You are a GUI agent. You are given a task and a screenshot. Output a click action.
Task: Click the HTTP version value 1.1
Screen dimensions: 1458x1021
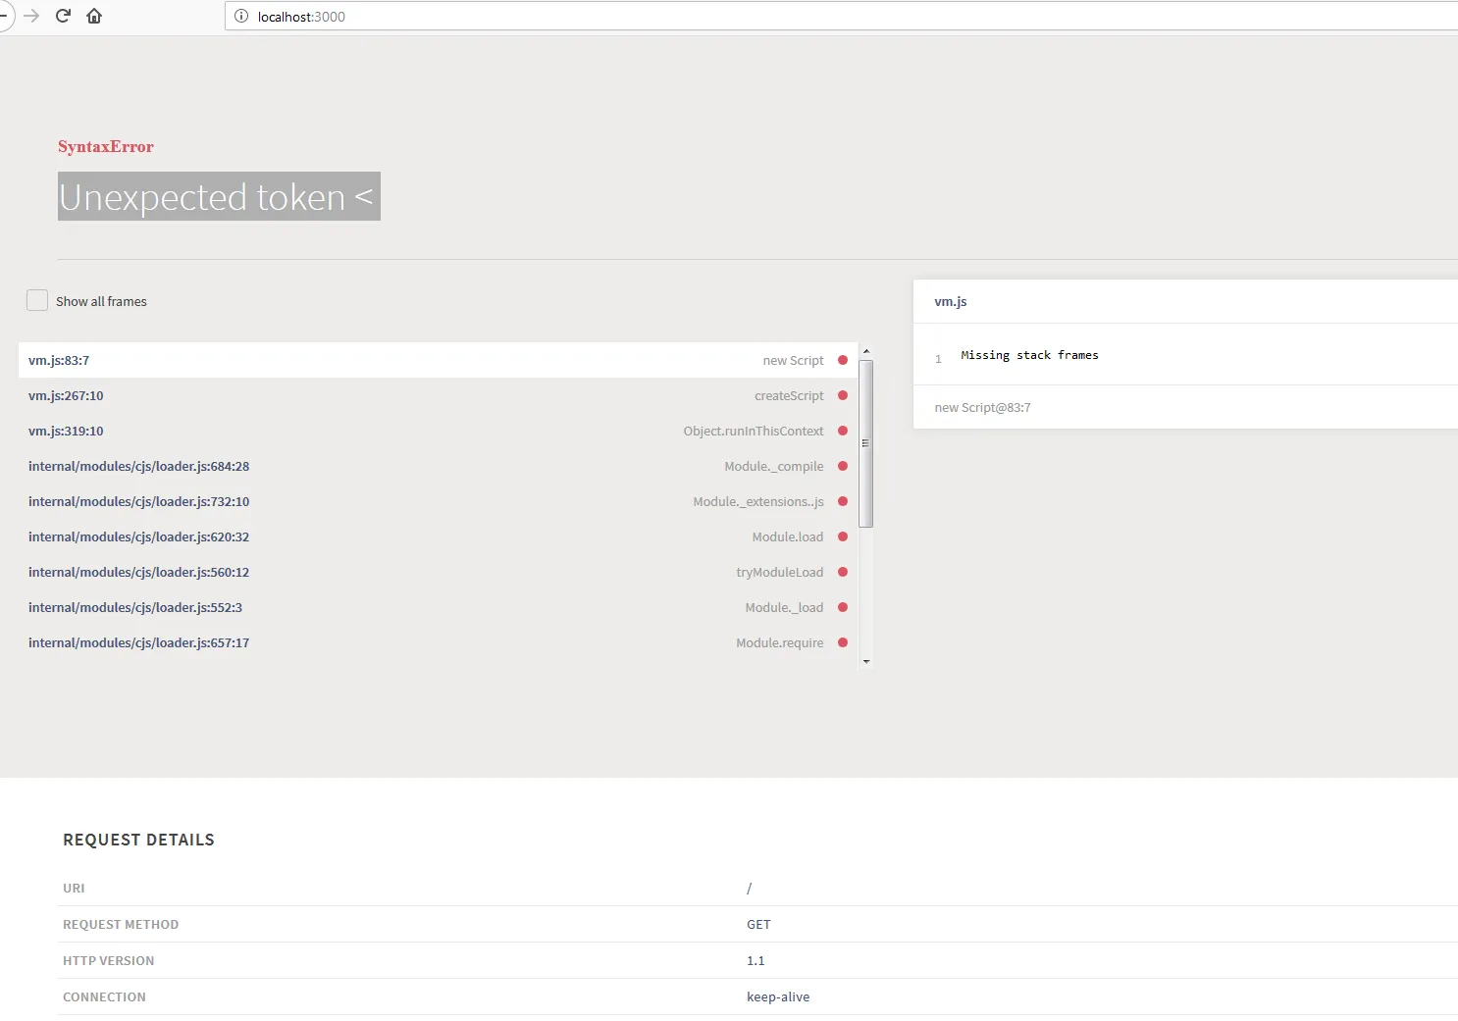[x=755, y=960]
